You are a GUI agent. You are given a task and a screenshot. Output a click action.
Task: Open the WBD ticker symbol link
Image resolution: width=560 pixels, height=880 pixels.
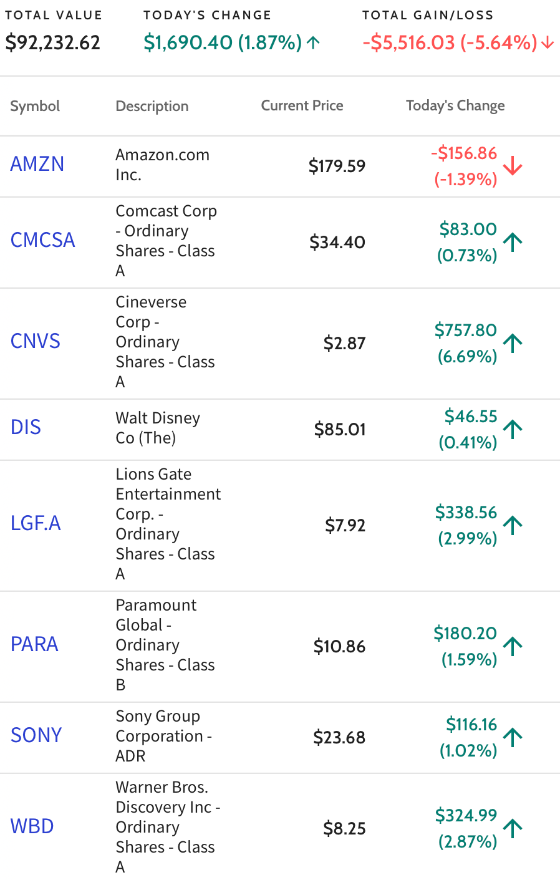[x=32, y=826]
